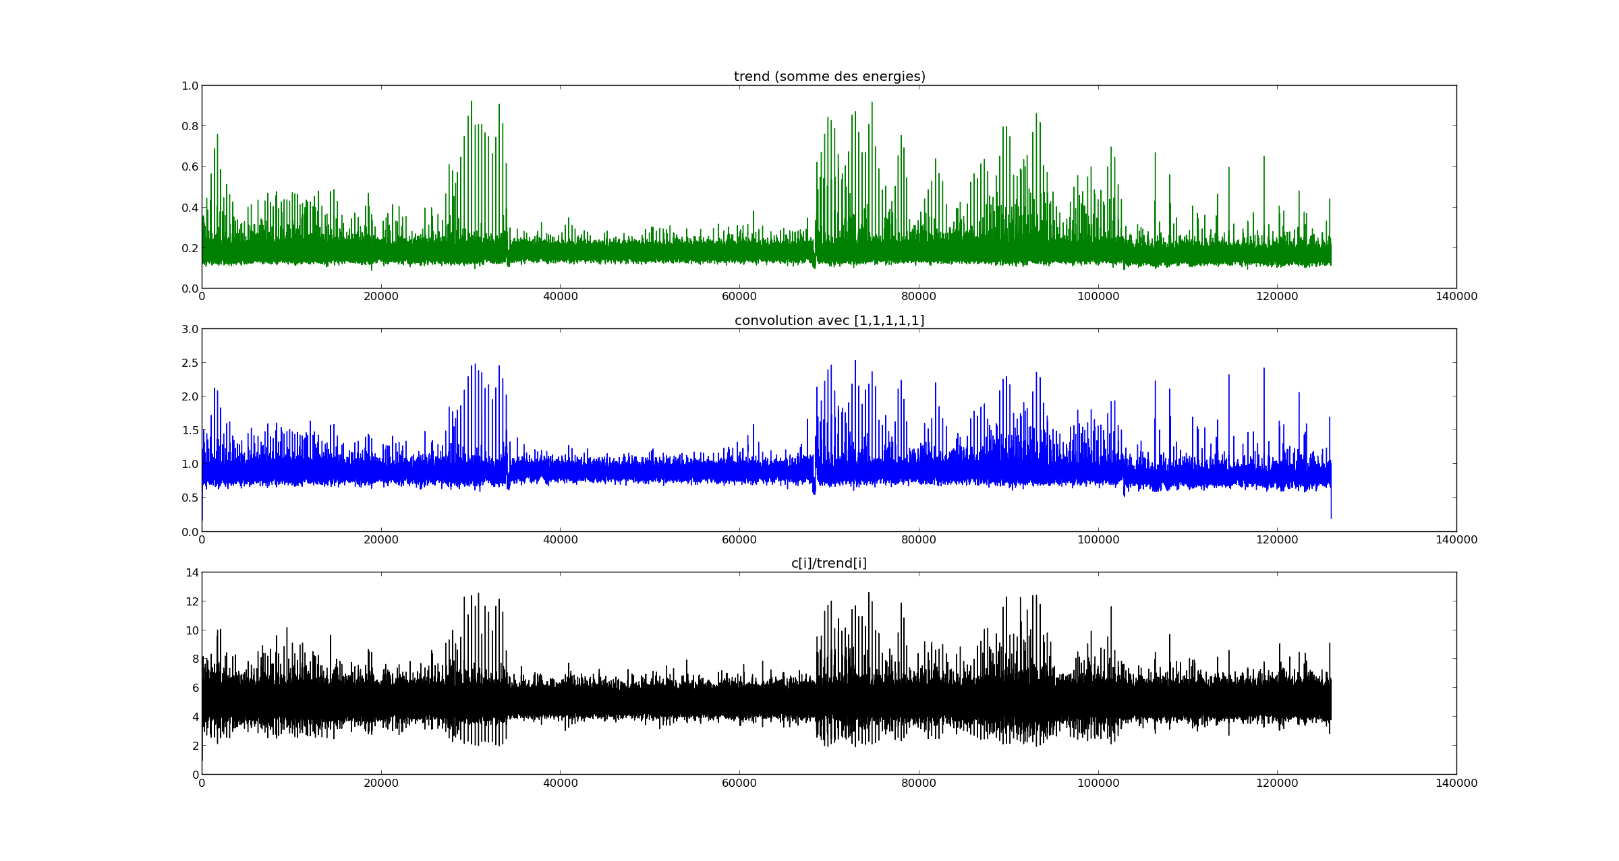Click the 14 y-axis label of black plot
The height and width of the screenshot is (861, 1619).
[192, 572]
